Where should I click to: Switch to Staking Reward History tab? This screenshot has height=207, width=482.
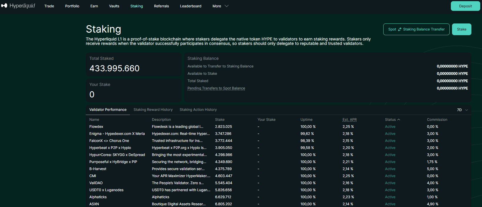tap(153, 110)
